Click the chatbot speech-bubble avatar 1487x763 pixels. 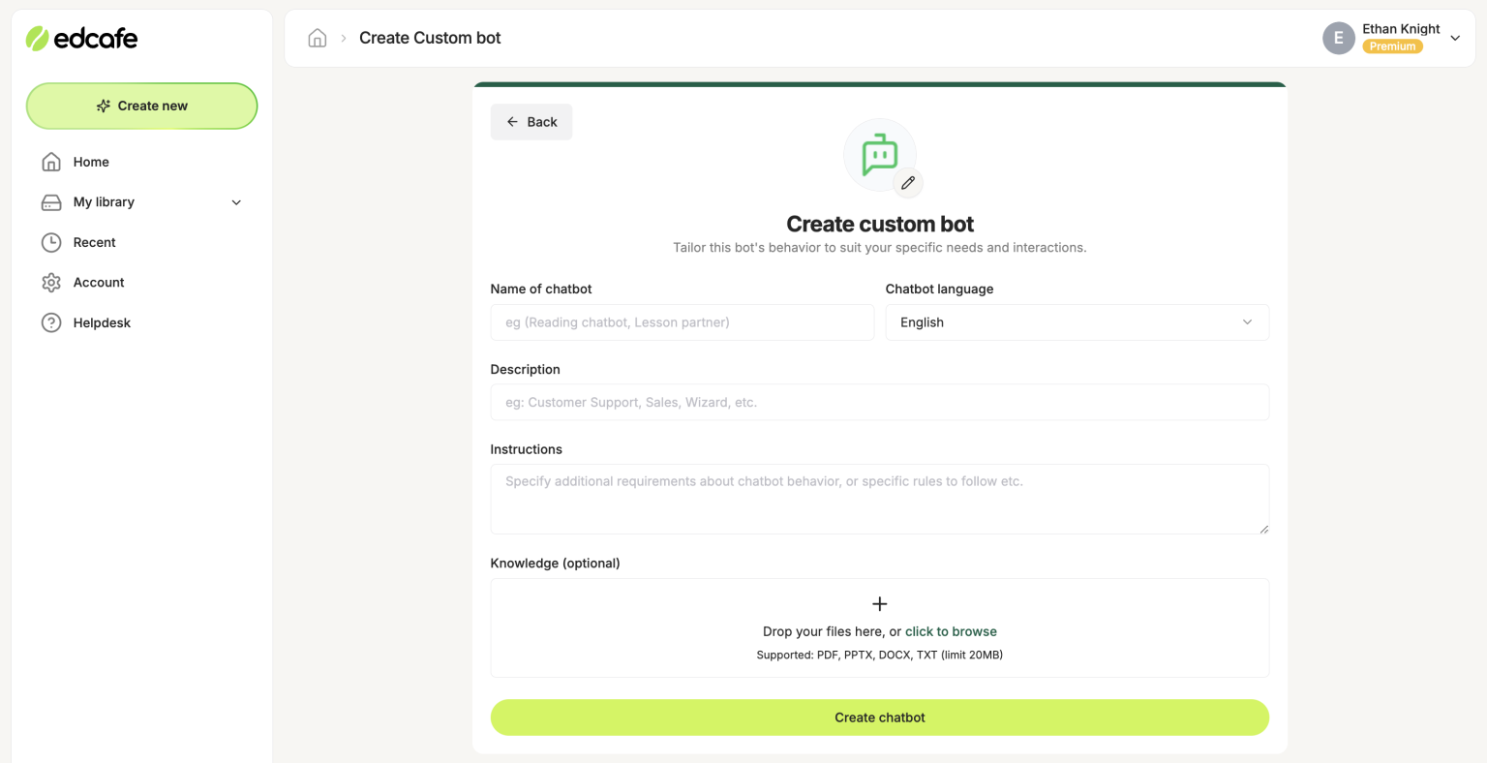tap(879, 153)
